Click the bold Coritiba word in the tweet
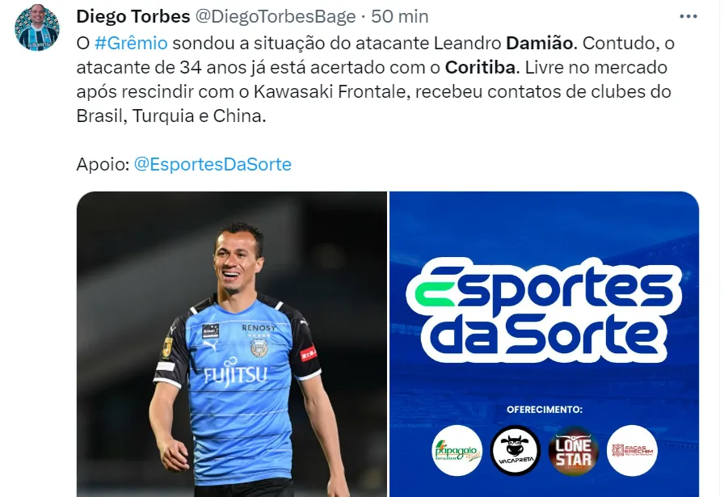 [x=480, y=68]
